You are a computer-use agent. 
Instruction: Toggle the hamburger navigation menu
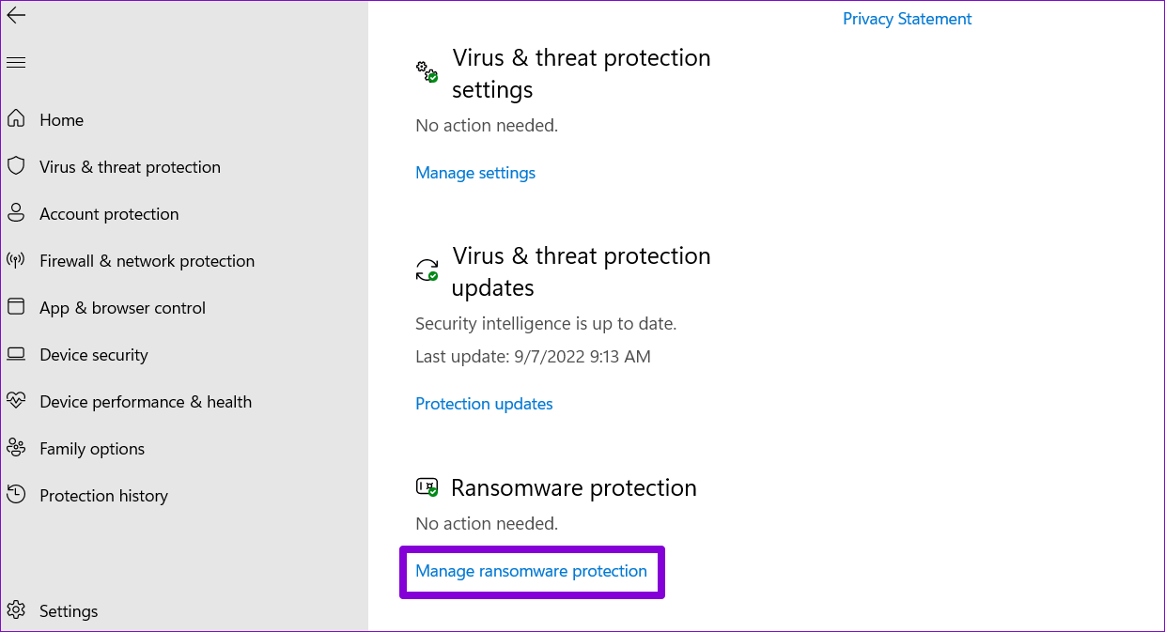point(16,63)
